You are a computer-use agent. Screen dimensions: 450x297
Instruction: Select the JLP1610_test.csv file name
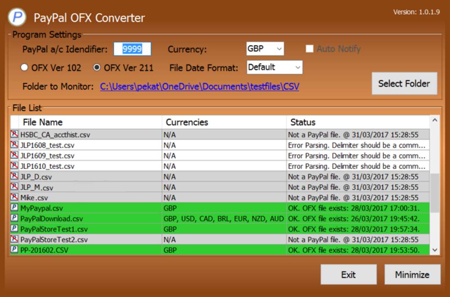(x=47, y=166)
